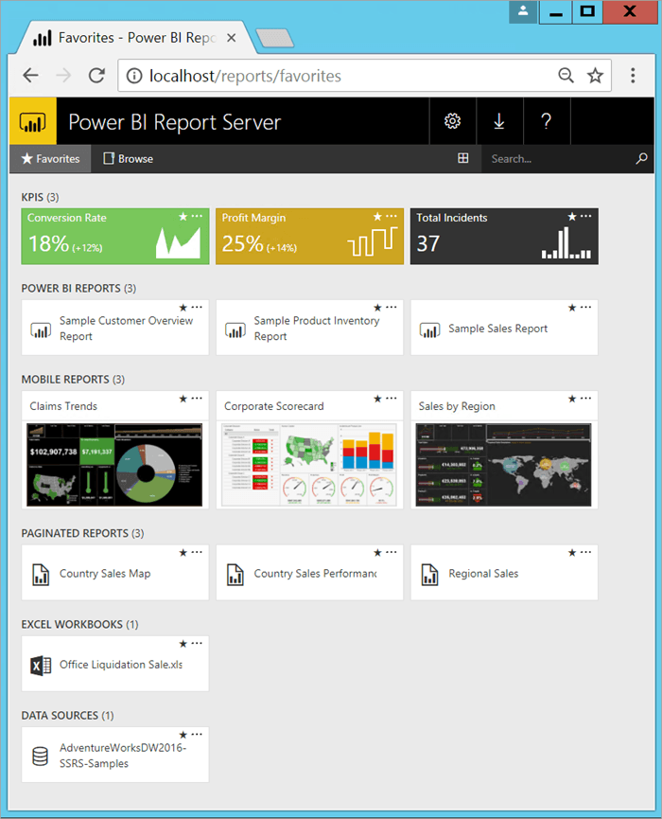
Task: Open ellipsis menu on Country Sales Performance
Action: click(392, 552)
